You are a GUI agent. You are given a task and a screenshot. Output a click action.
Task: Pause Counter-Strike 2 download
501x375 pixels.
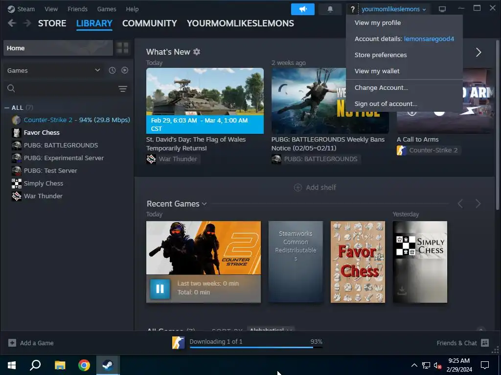(x=160, y=289)
